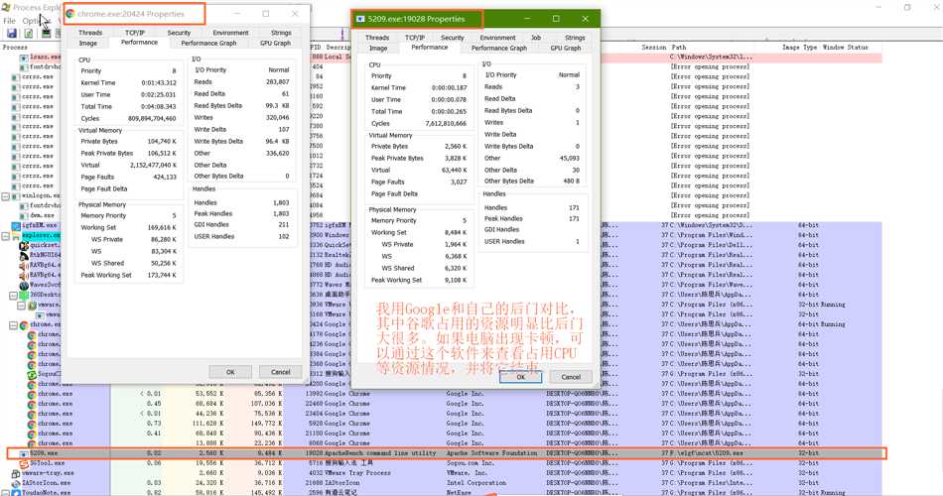Click the Process Explorer title bar icon
Image resolution: width=943 pixels, height=496 pixels.
[6, 7]
